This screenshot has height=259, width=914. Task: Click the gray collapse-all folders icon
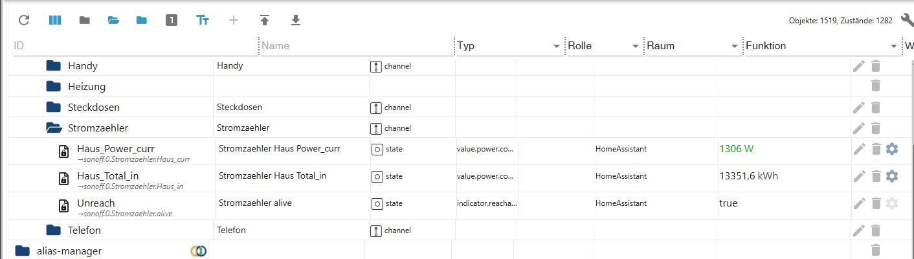[84, 20]
